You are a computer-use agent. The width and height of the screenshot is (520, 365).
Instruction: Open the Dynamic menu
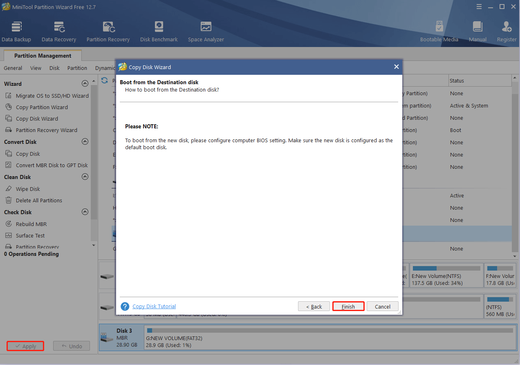click(105, 68)
